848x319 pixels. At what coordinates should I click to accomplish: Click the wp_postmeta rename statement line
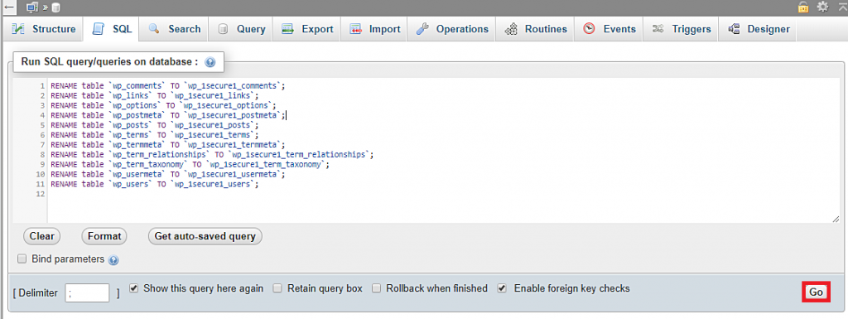(x=167, y=115)
